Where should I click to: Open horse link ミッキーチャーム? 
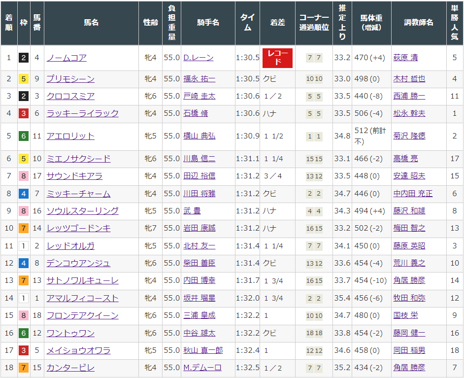tap(78, 194)
